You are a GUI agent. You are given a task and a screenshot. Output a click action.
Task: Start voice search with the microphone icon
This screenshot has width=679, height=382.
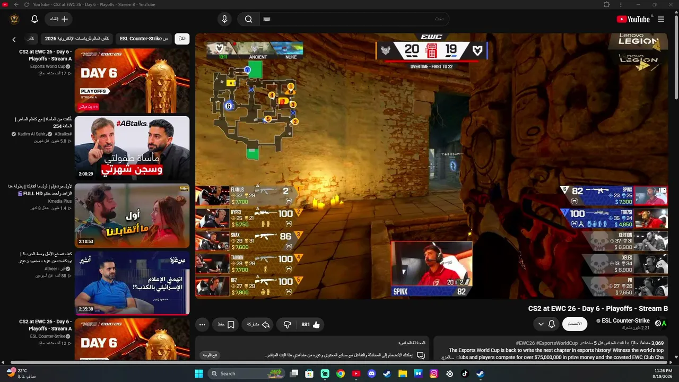[x=224, y=19]
